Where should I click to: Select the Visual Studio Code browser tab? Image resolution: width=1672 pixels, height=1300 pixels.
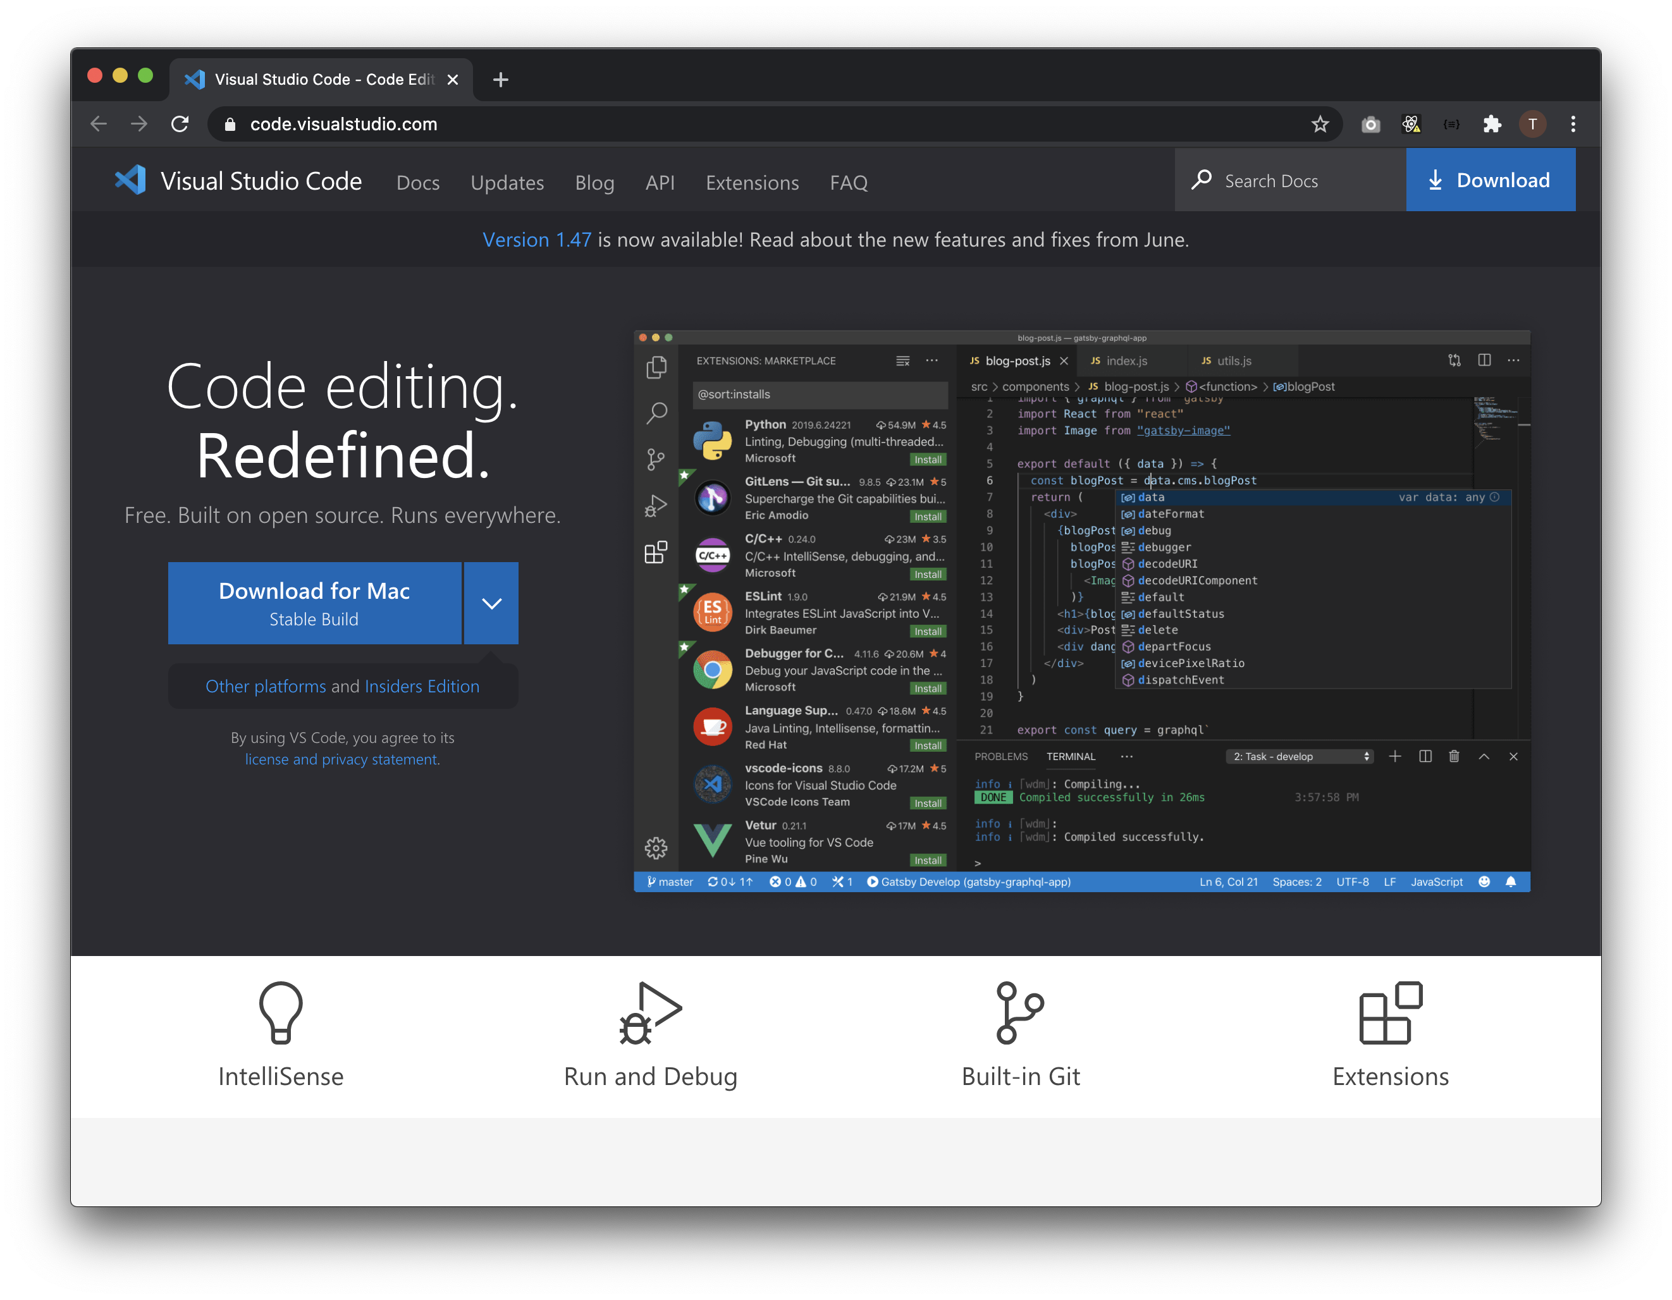click(321, 80)
